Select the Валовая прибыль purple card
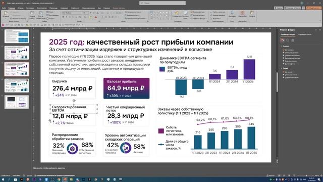 click(x=126, y=88)
